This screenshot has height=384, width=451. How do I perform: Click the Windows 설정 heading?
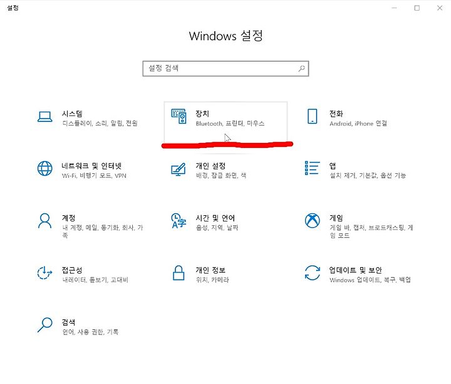click(225, 36)
